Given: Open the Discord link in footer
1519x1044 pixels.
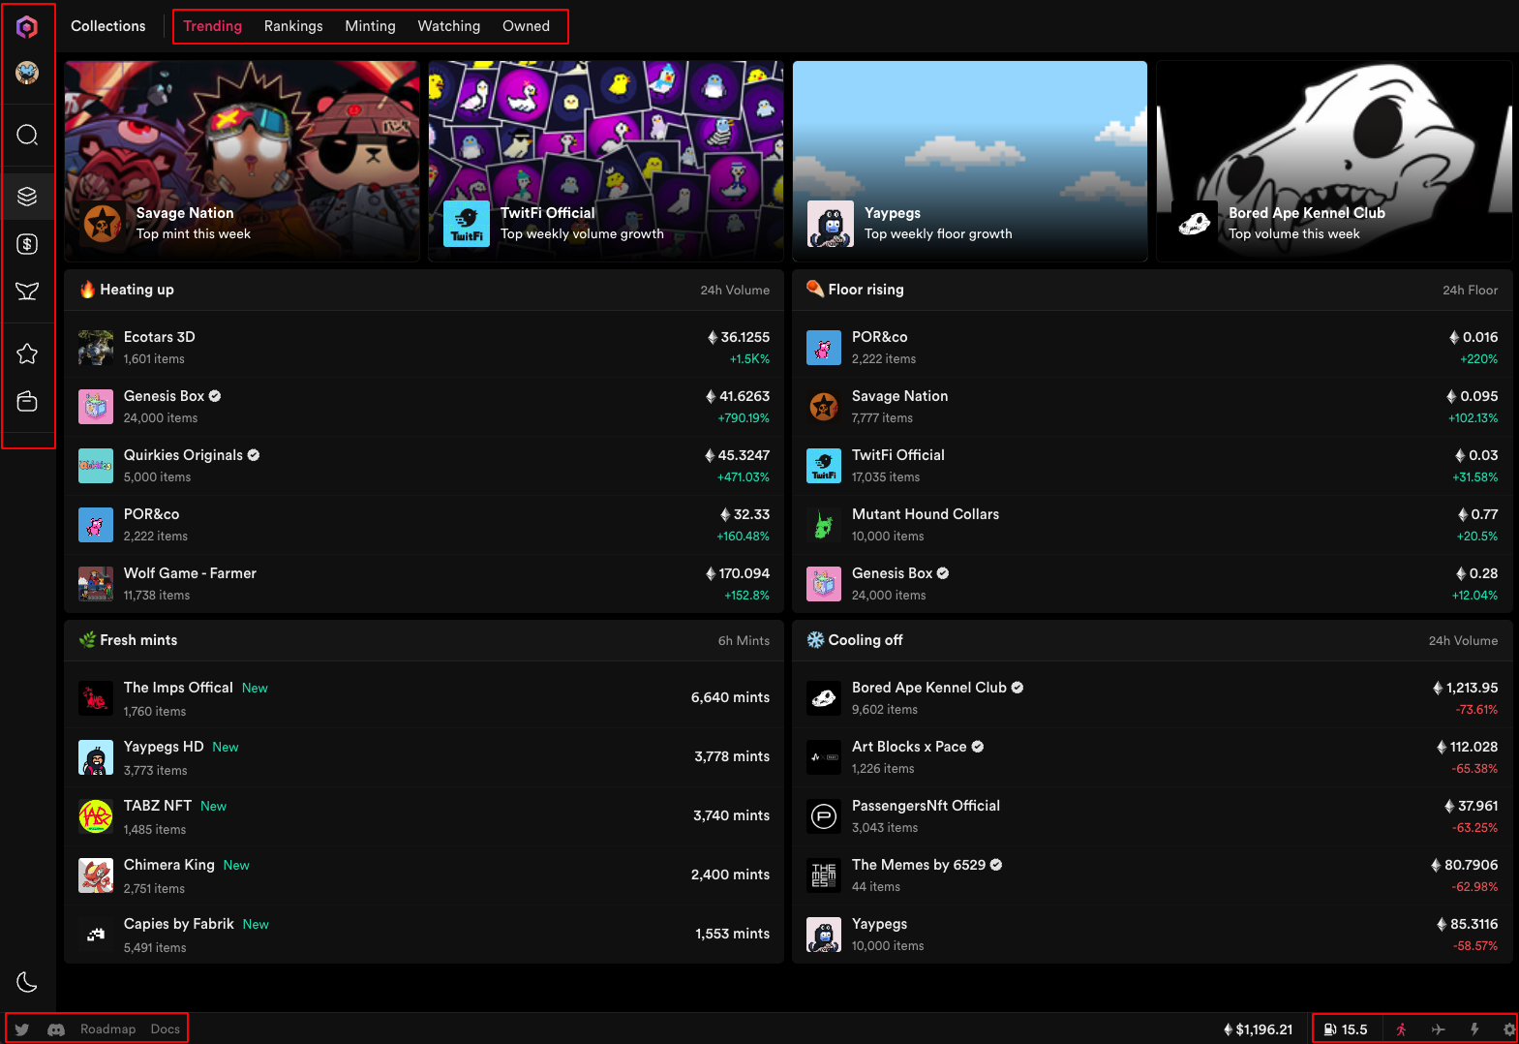Looking at the screenshot, I should [56, 1029].
